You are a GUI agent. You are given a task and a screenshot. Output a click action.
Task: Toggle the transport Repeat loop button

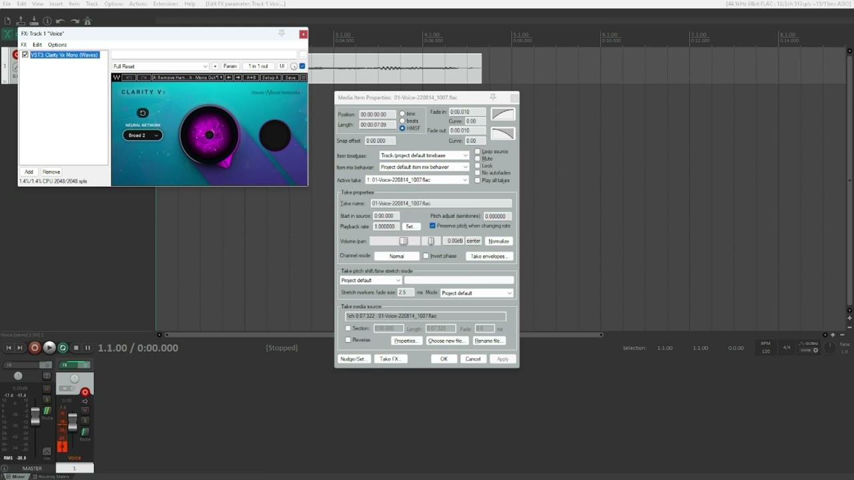point(63,347)
